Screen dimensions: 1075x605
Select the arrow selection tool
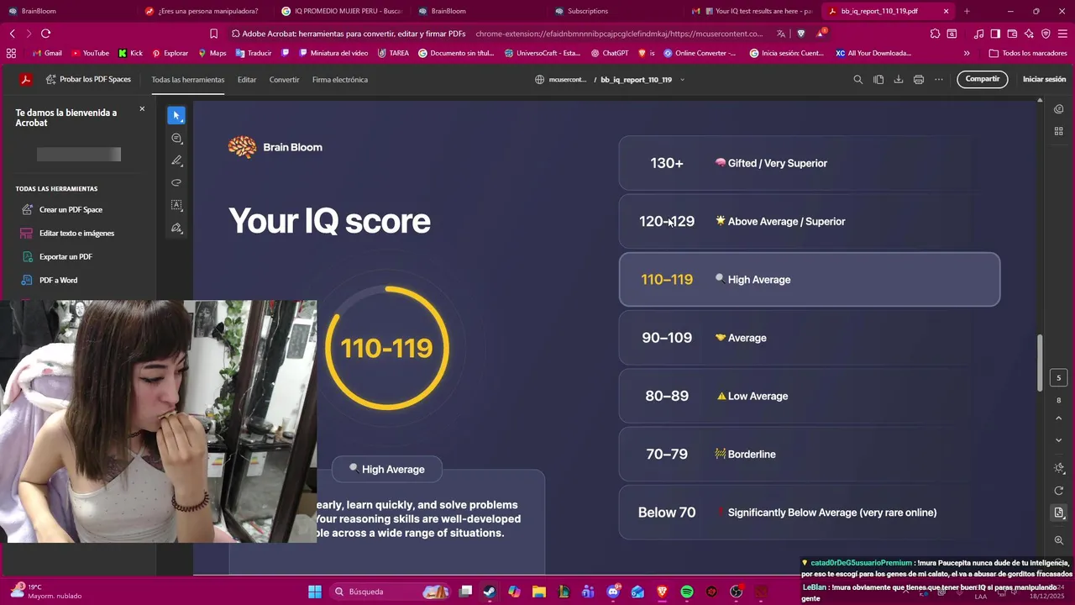(176, 115)
